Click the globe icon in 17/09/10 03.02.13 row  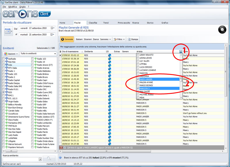click(110, 55)
